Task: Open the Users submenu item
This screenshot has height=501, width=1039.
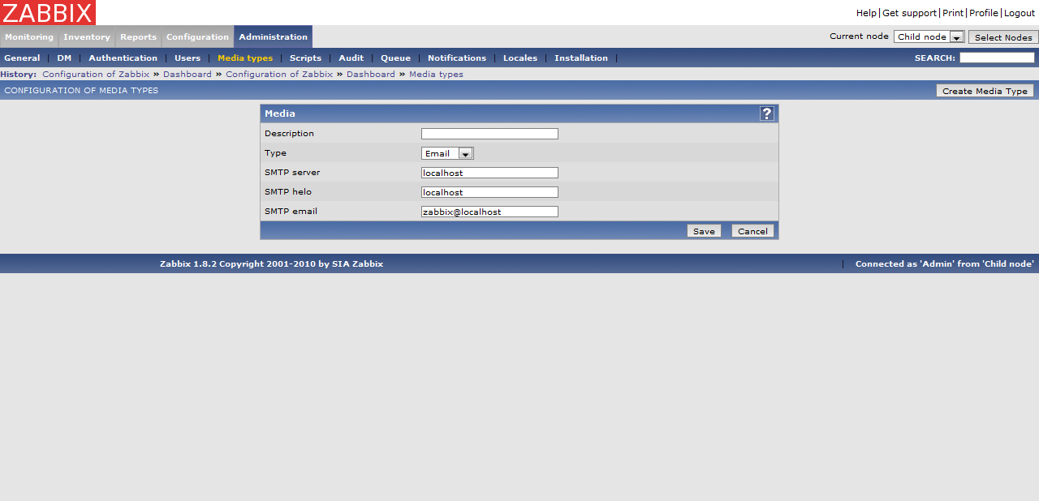Action: click(188, 58)
